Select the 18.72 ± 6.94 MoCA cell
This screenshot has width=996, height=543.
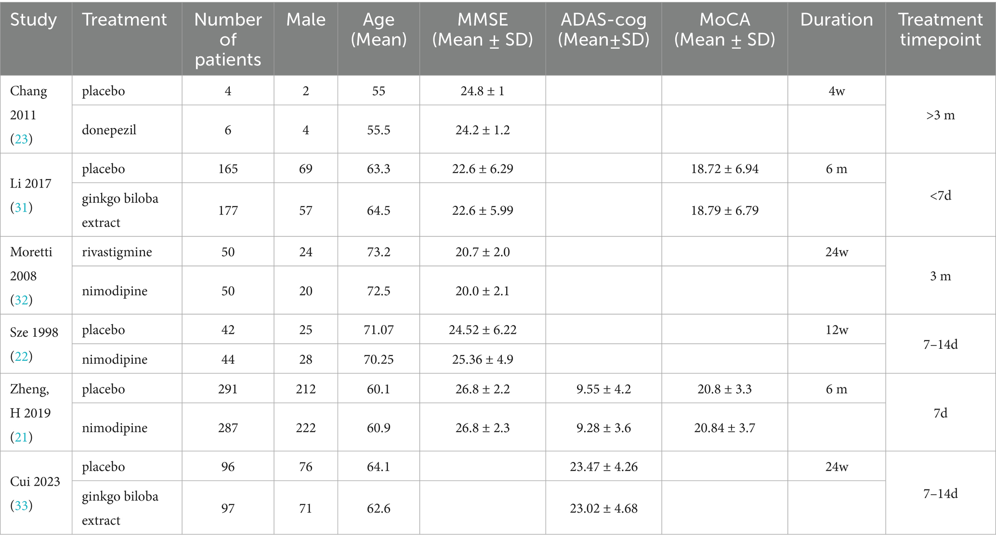point(724,169)
